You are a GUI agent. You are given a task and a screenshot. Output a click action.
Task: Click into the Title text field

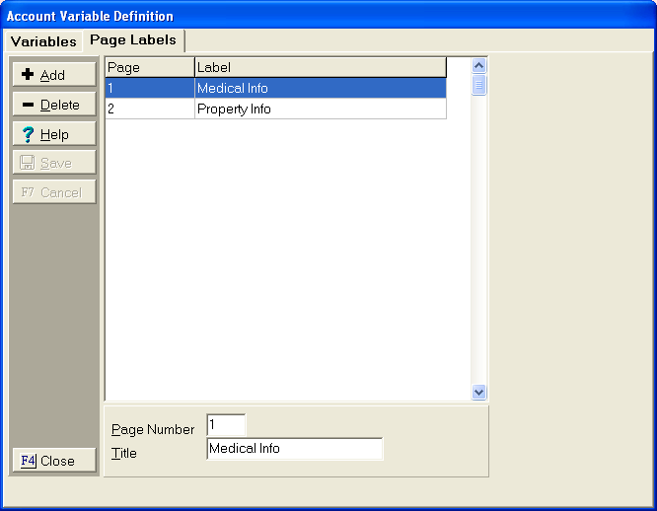tap(294, 449)
